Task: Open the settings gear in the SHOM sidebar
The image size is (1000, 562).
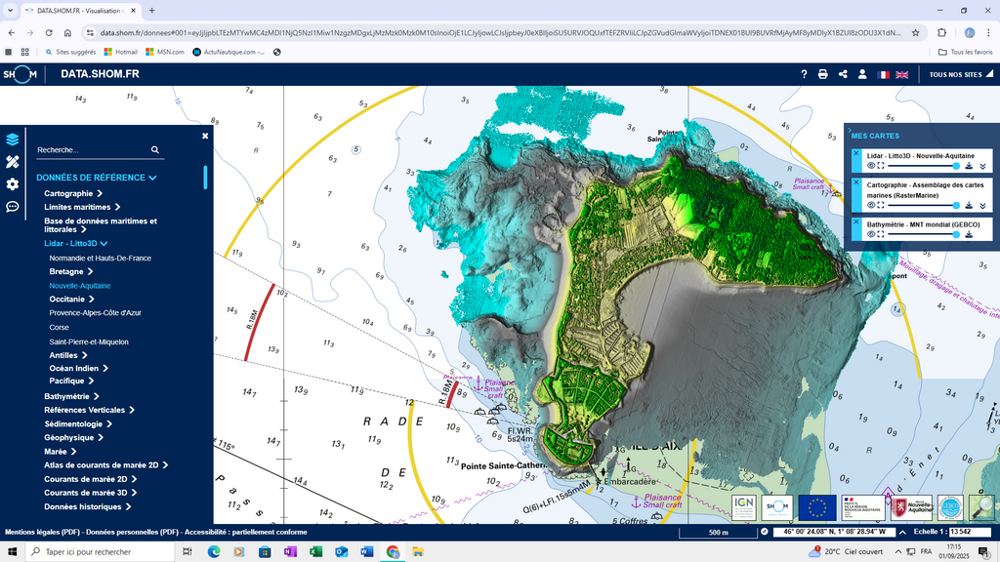Action: (12, 184)
